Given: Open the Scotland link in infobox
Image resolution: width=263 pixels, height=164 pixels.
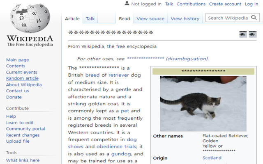Looking at the screenshot, I should tap(212, 158).
